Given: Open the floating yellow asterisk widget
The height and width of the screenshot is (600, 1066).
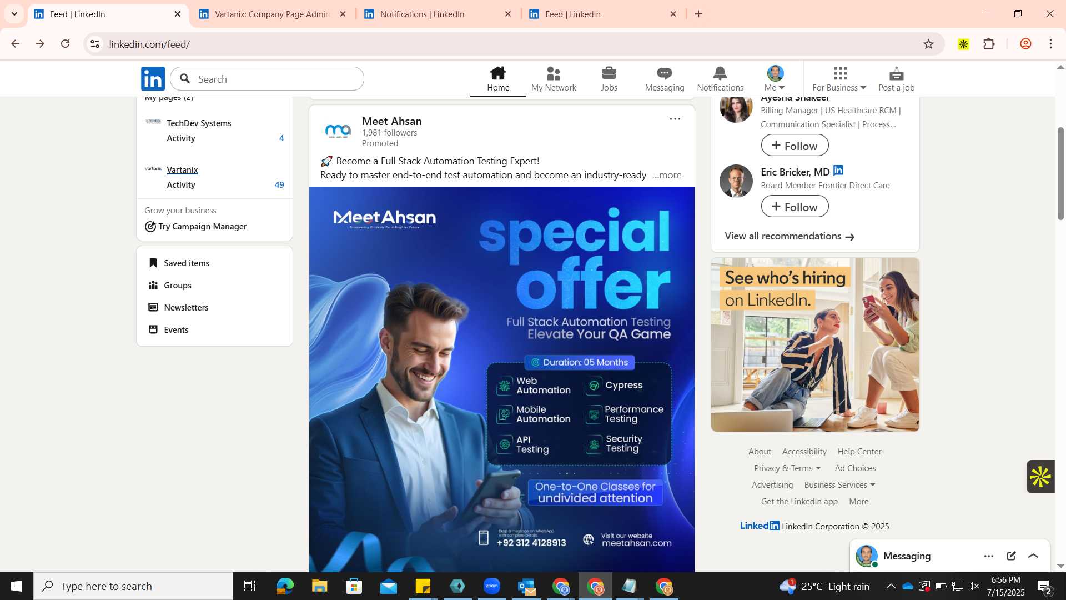Looking at the screenshot, I should (x=1040, y=477).
